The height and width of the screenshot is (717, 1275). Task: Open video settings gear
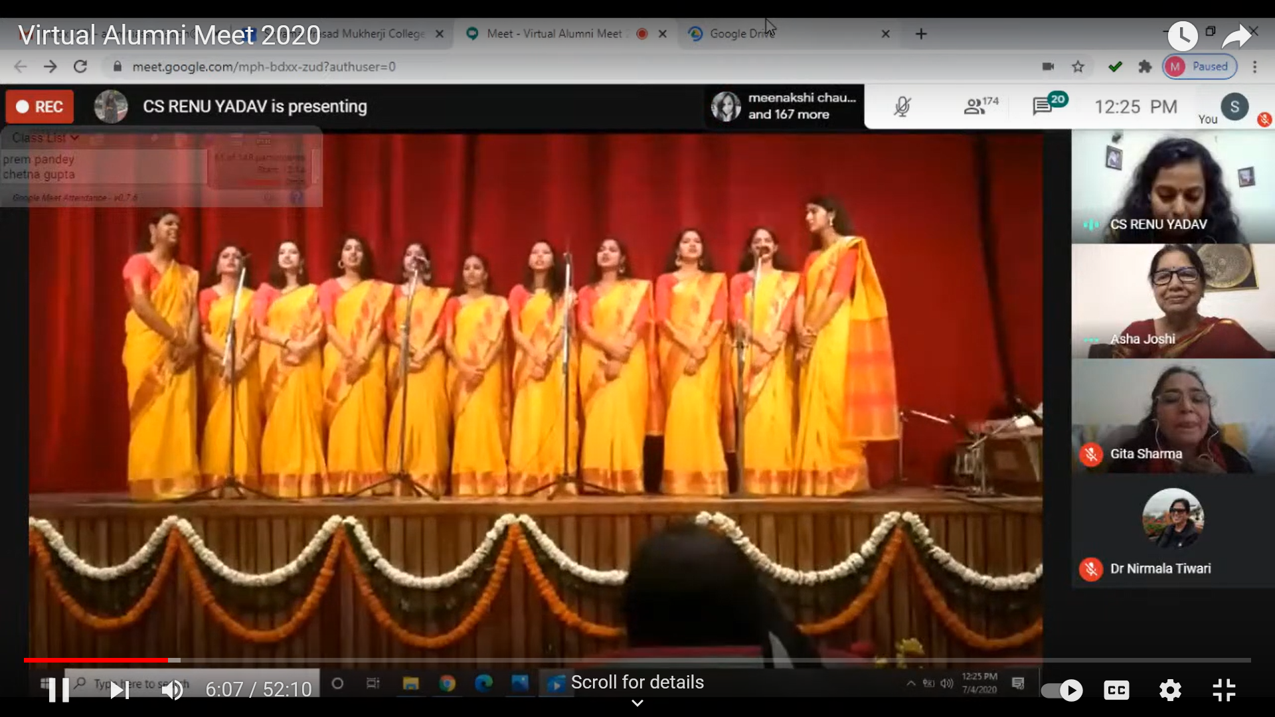(x=1170, y=690)
